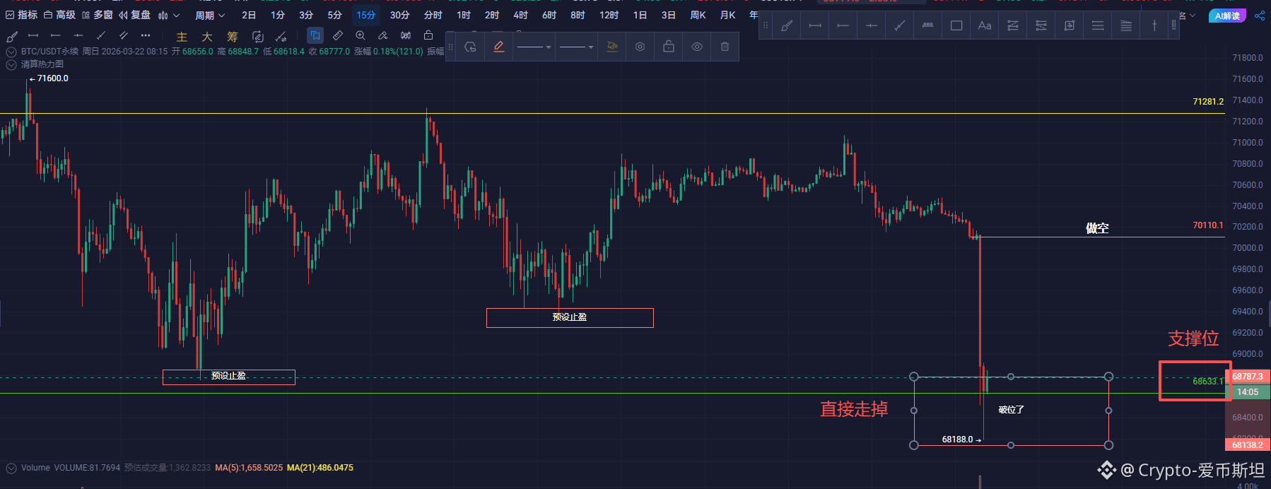1271x489 pixels.
Task: Click the 做空 text annotation
Action: click(x=1097, y=228)
